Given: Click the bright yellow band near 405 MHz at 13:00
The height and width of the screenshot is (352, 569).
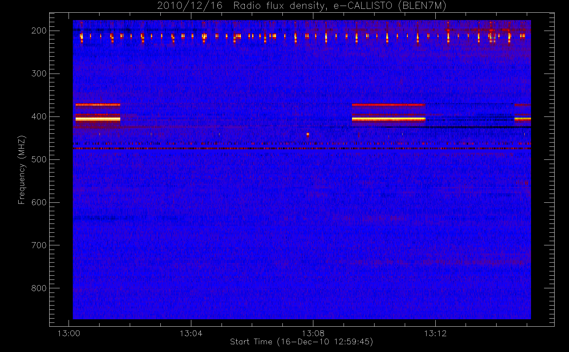Looking at the screenshot, I should coord(98,119).
